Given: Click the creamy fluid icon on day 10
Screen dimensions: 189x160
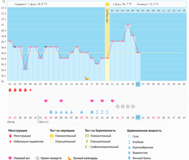Looking at the screenshot, I should (x=56, y=112).
